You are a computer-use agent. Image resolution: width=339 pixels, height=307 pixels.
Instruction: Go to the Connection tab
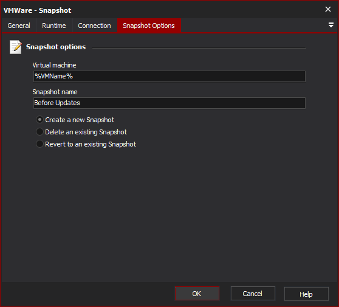pos(94,26)
